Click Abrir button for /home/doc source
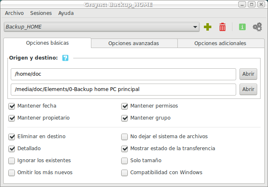Screen dimensions: 268x187 point(248,74)
